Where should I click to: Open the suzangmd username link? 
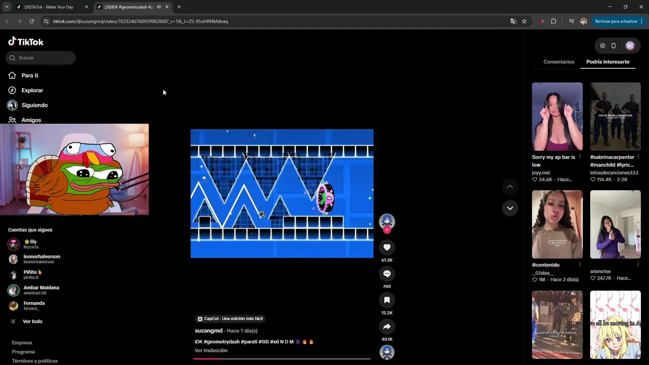(x=208, y=331)
